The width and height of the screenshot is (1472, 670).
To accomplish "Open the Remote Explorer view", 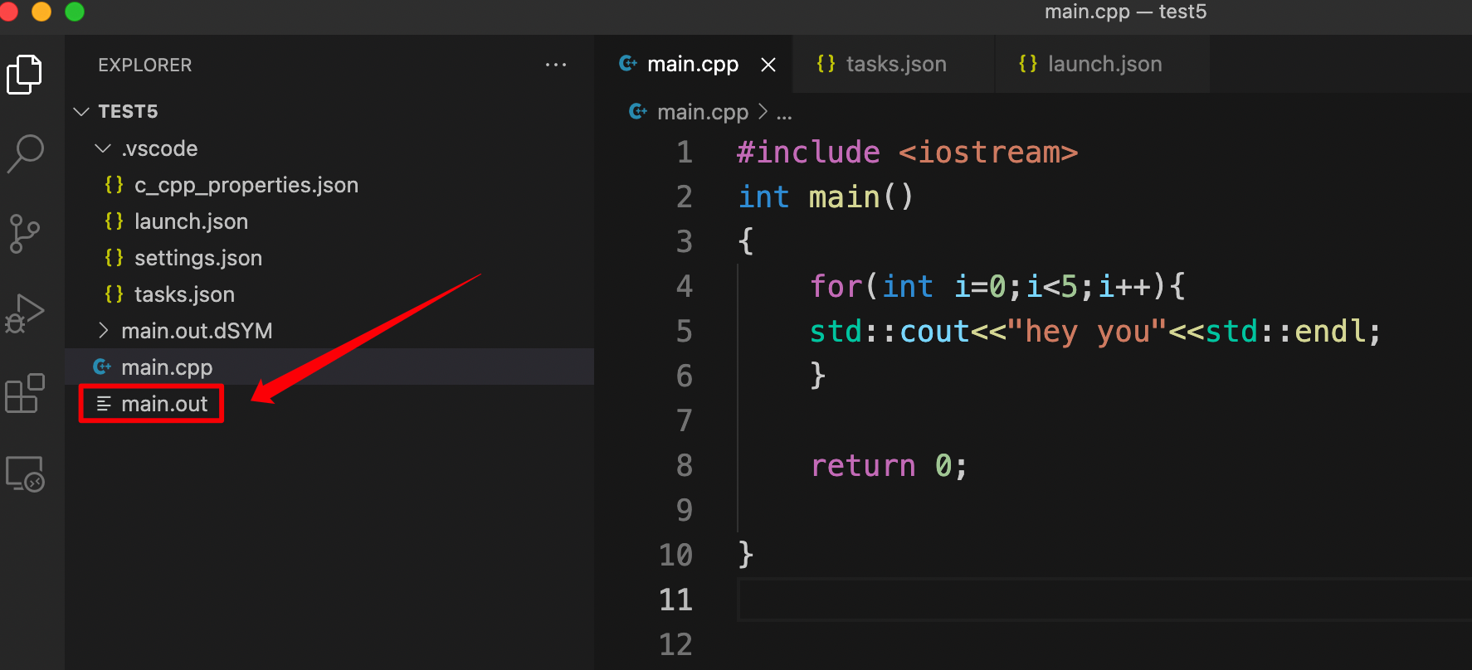I will point(25,473).
